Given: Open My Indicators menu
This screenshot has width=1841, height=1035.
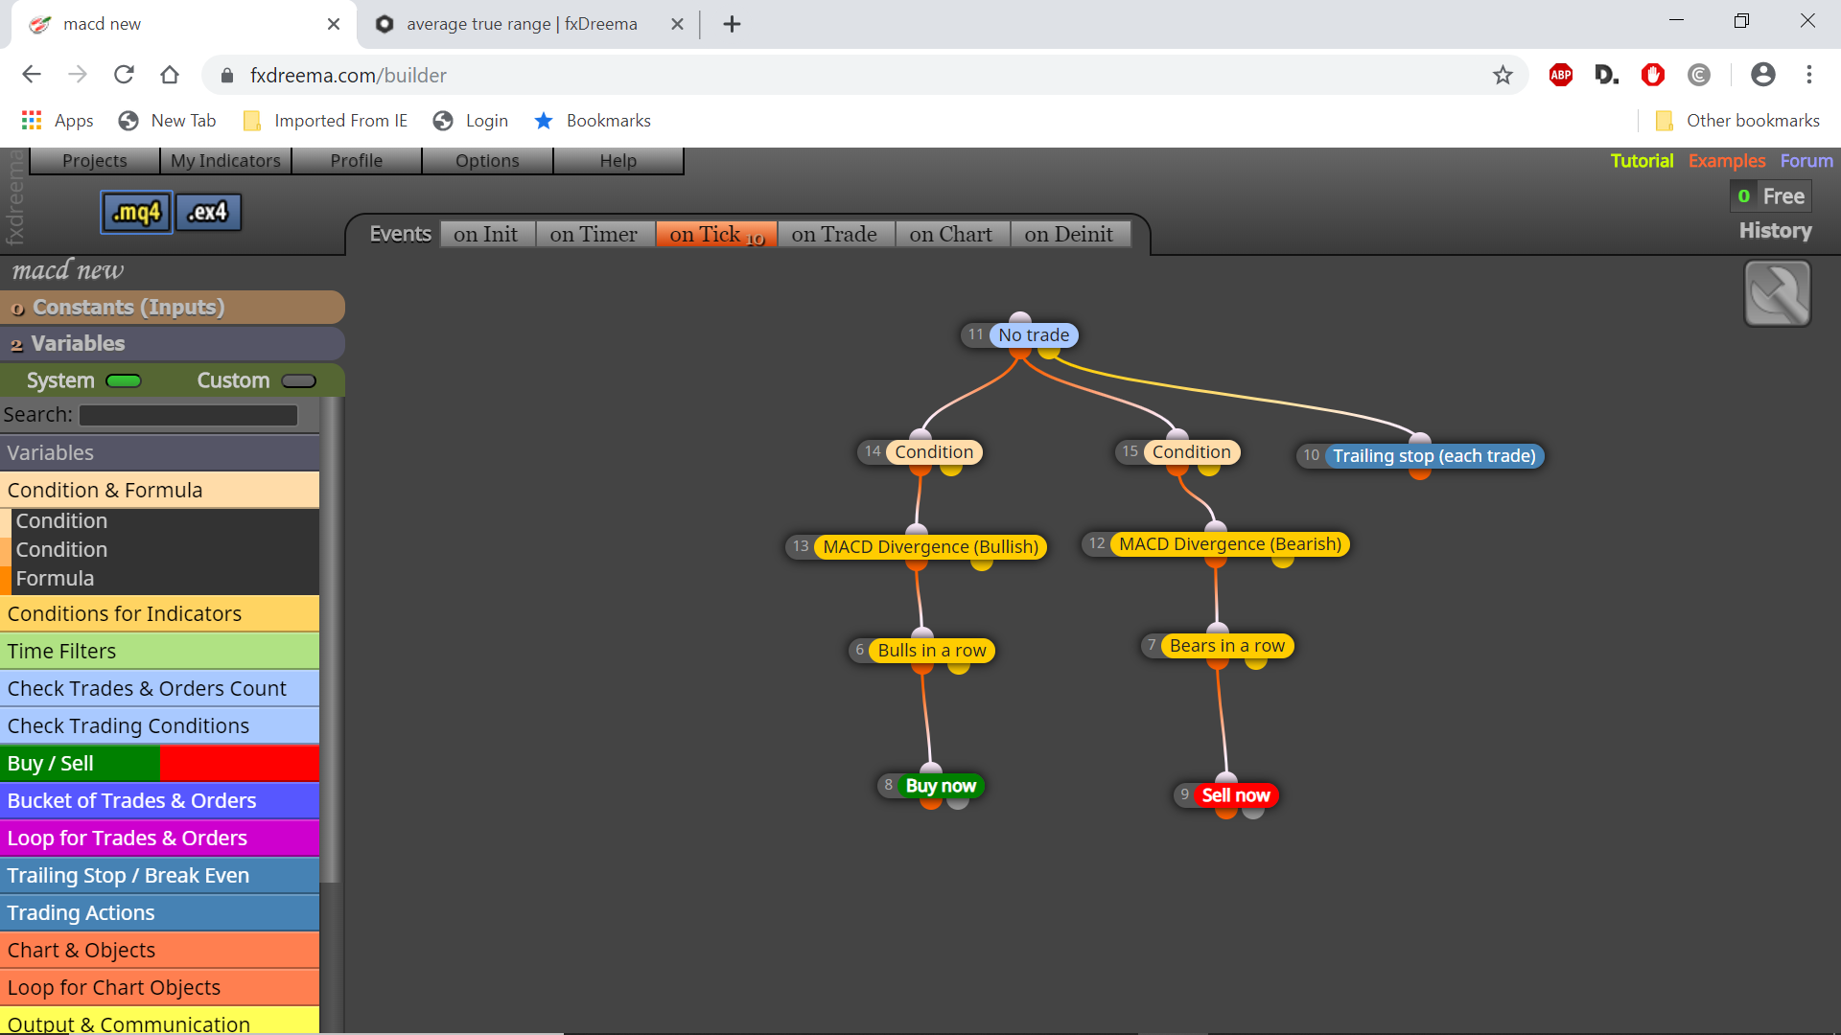Looking at the screenshot, I should point(225,160).
